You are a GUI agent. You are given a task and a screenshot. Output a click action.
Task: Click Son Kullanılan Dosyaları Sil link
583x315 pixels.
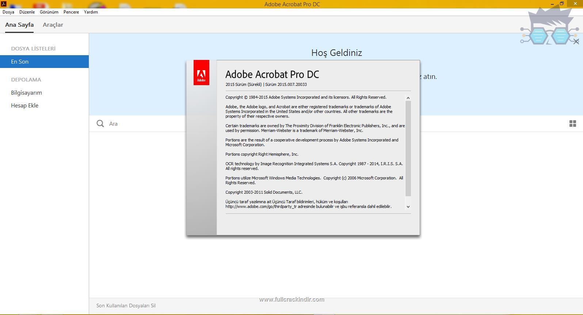126,305
